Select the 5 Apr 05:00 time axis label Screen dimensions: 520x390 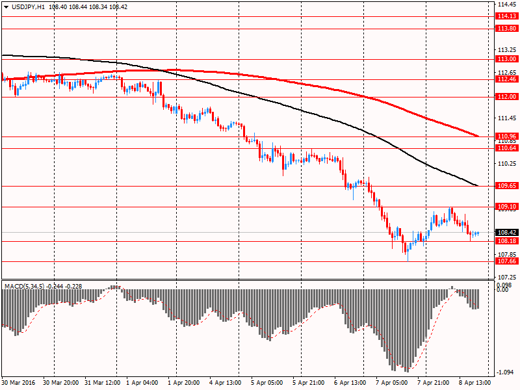tap(267, 383)
